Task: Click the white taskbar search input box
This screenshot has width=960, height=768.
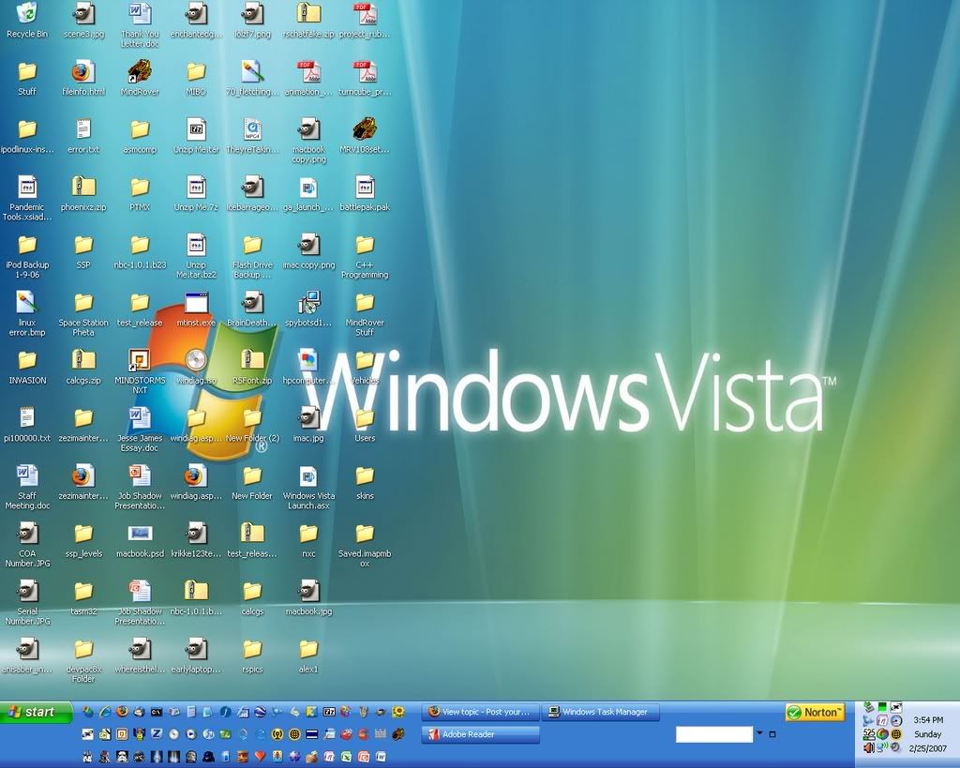Action: (x=713, y=734)
